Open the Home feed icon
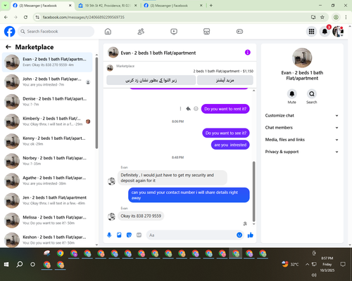Image resolution: width=352 pixels, height=281 pixels. 108,32
